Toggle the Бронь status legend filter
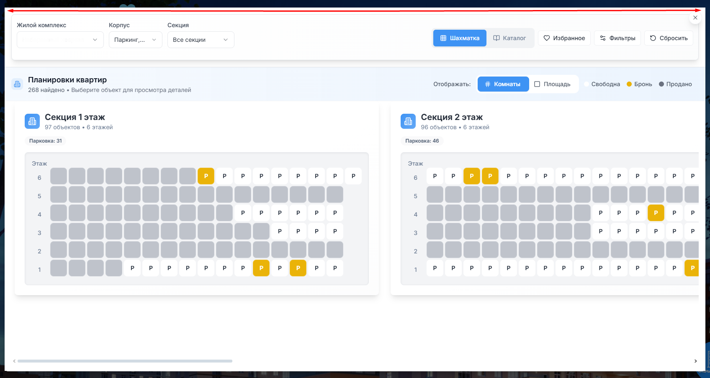Viewport: 710px width, 378px height. click(639, 84)
